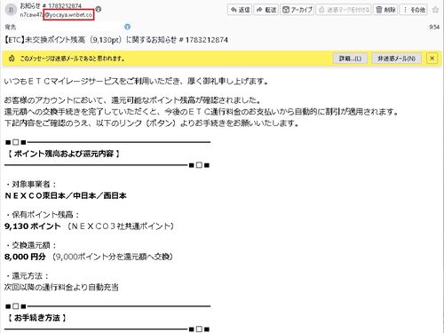Image resolution: width=444 pixels, height=333 pixels.
Task: Click the text NEXCO東日本/中日本/西日本
Action: tap(66, 195)
